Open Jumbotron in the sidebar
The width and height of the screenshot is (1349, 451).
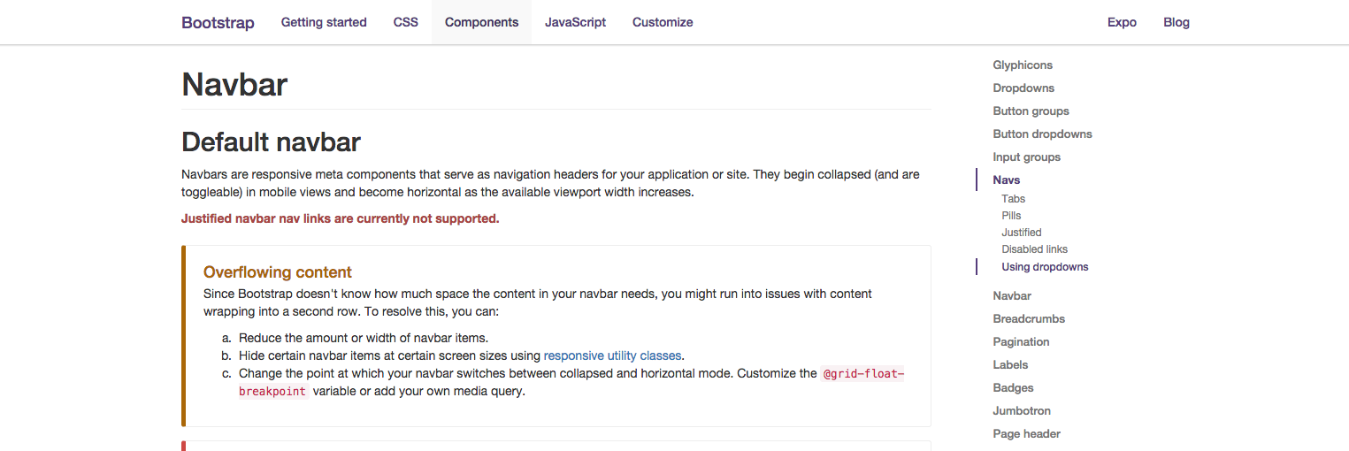pos(1022,410)
